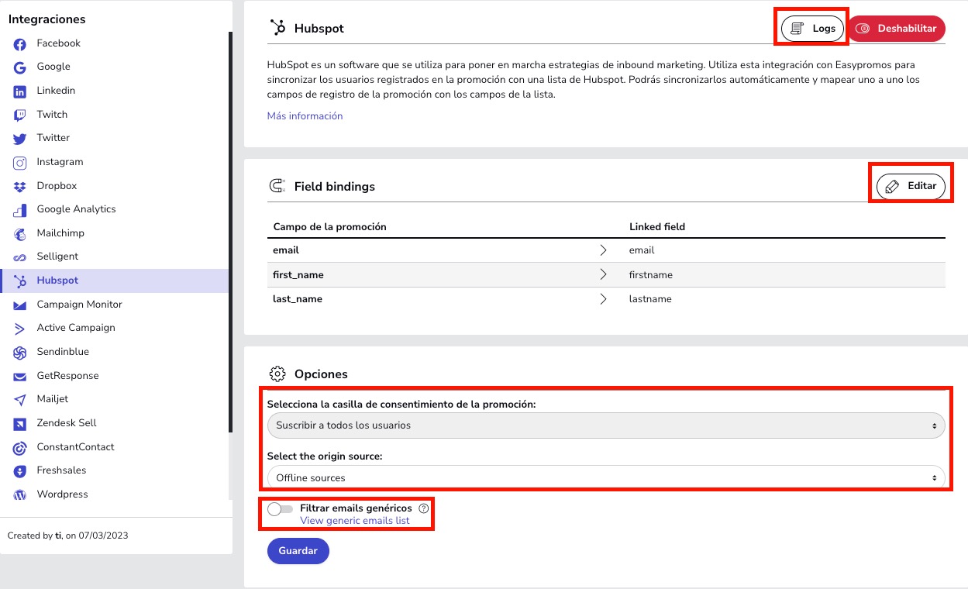Follow the 'Más información' link
This screenshot has width=968, height=589.
(x=305, y=115)
